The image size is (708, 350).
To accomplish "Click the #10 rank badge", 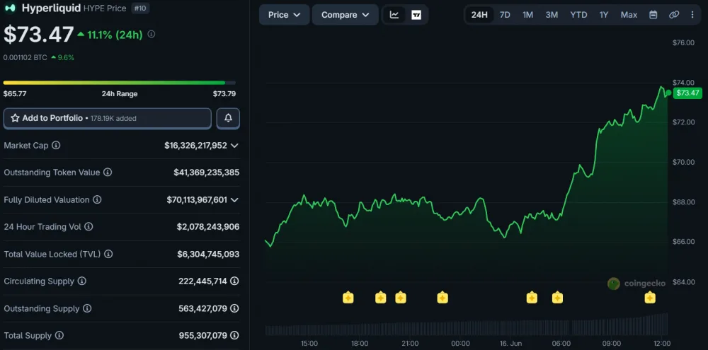I will coord(140,8).
